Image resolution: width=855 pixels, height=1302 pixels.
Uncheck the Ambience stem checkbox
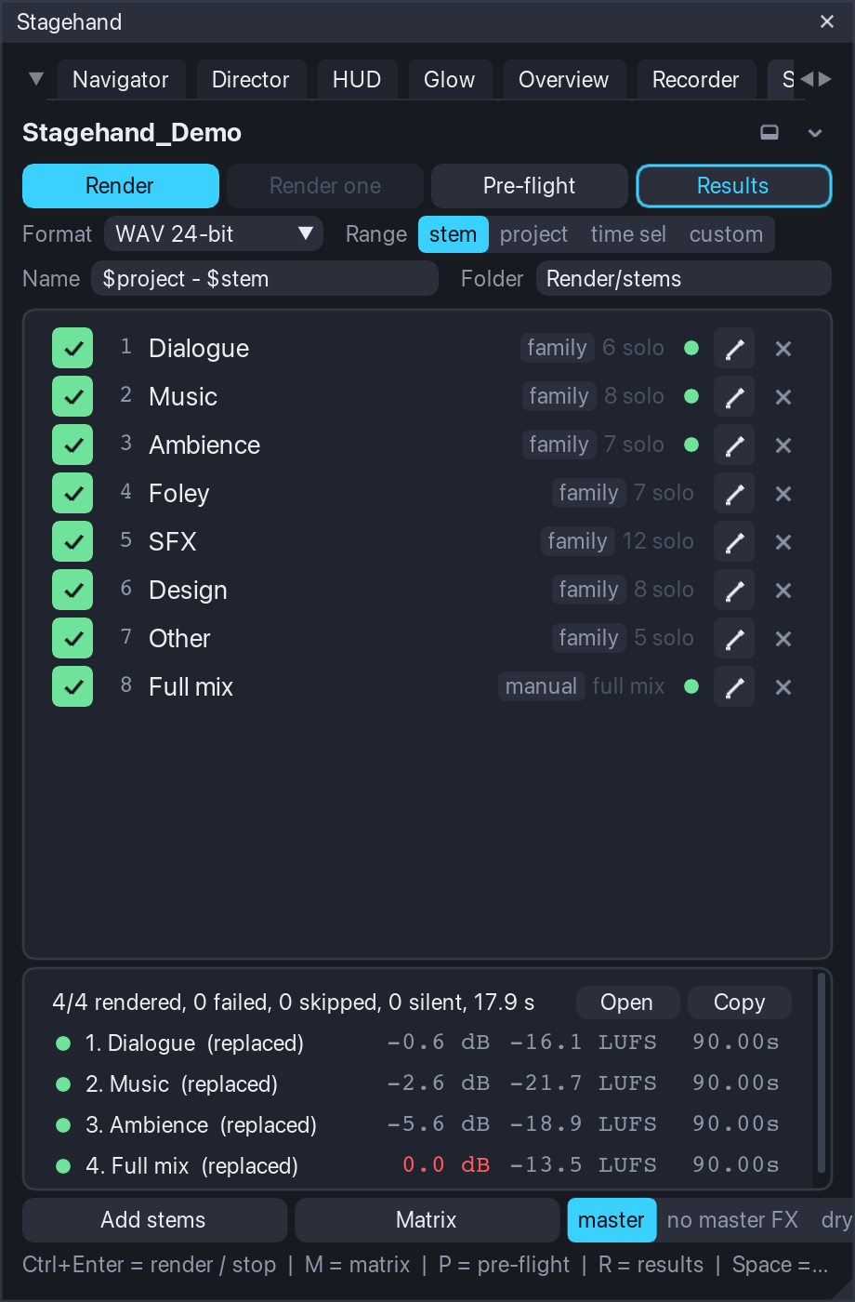72,445
